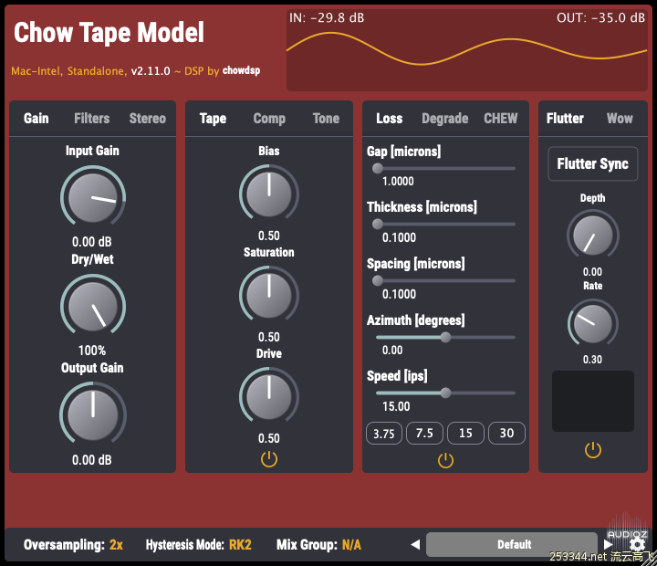Change the Mix Group N/A setting
The image size is (657, 566).
[318, 545]
